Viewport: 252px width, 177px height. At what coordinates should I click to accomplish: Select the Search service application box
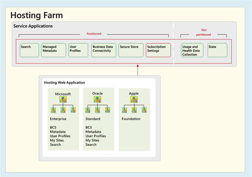click(30, 50)
